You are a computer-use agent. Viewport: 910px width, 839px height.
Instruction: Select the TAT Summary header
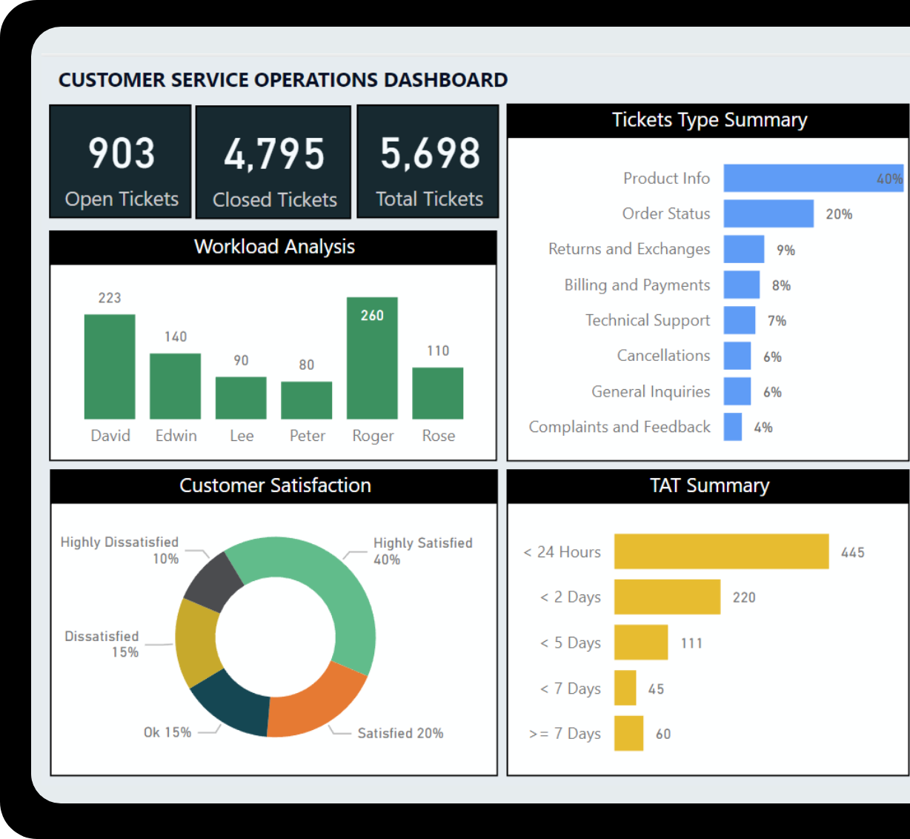point(709,485)
